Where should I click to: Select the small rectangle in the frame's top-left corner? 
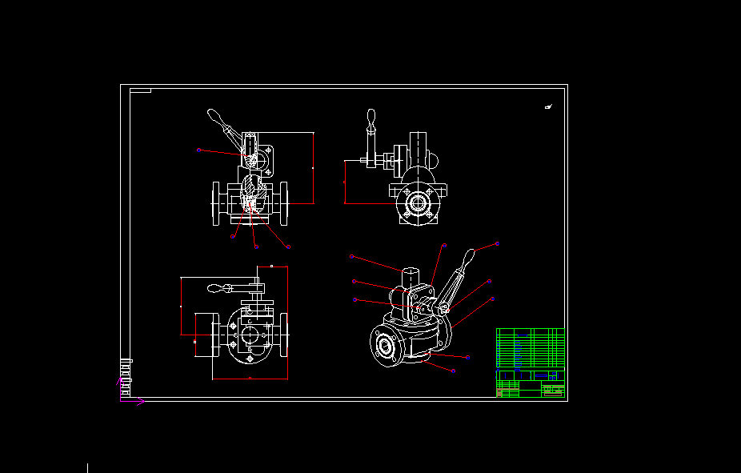point(140,91)
